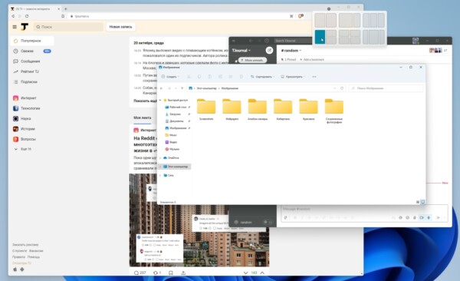Screen dimensions: 460x281
Task: Click the Rename icon in Explorer toolbar
Action: (x=220, y=77)
